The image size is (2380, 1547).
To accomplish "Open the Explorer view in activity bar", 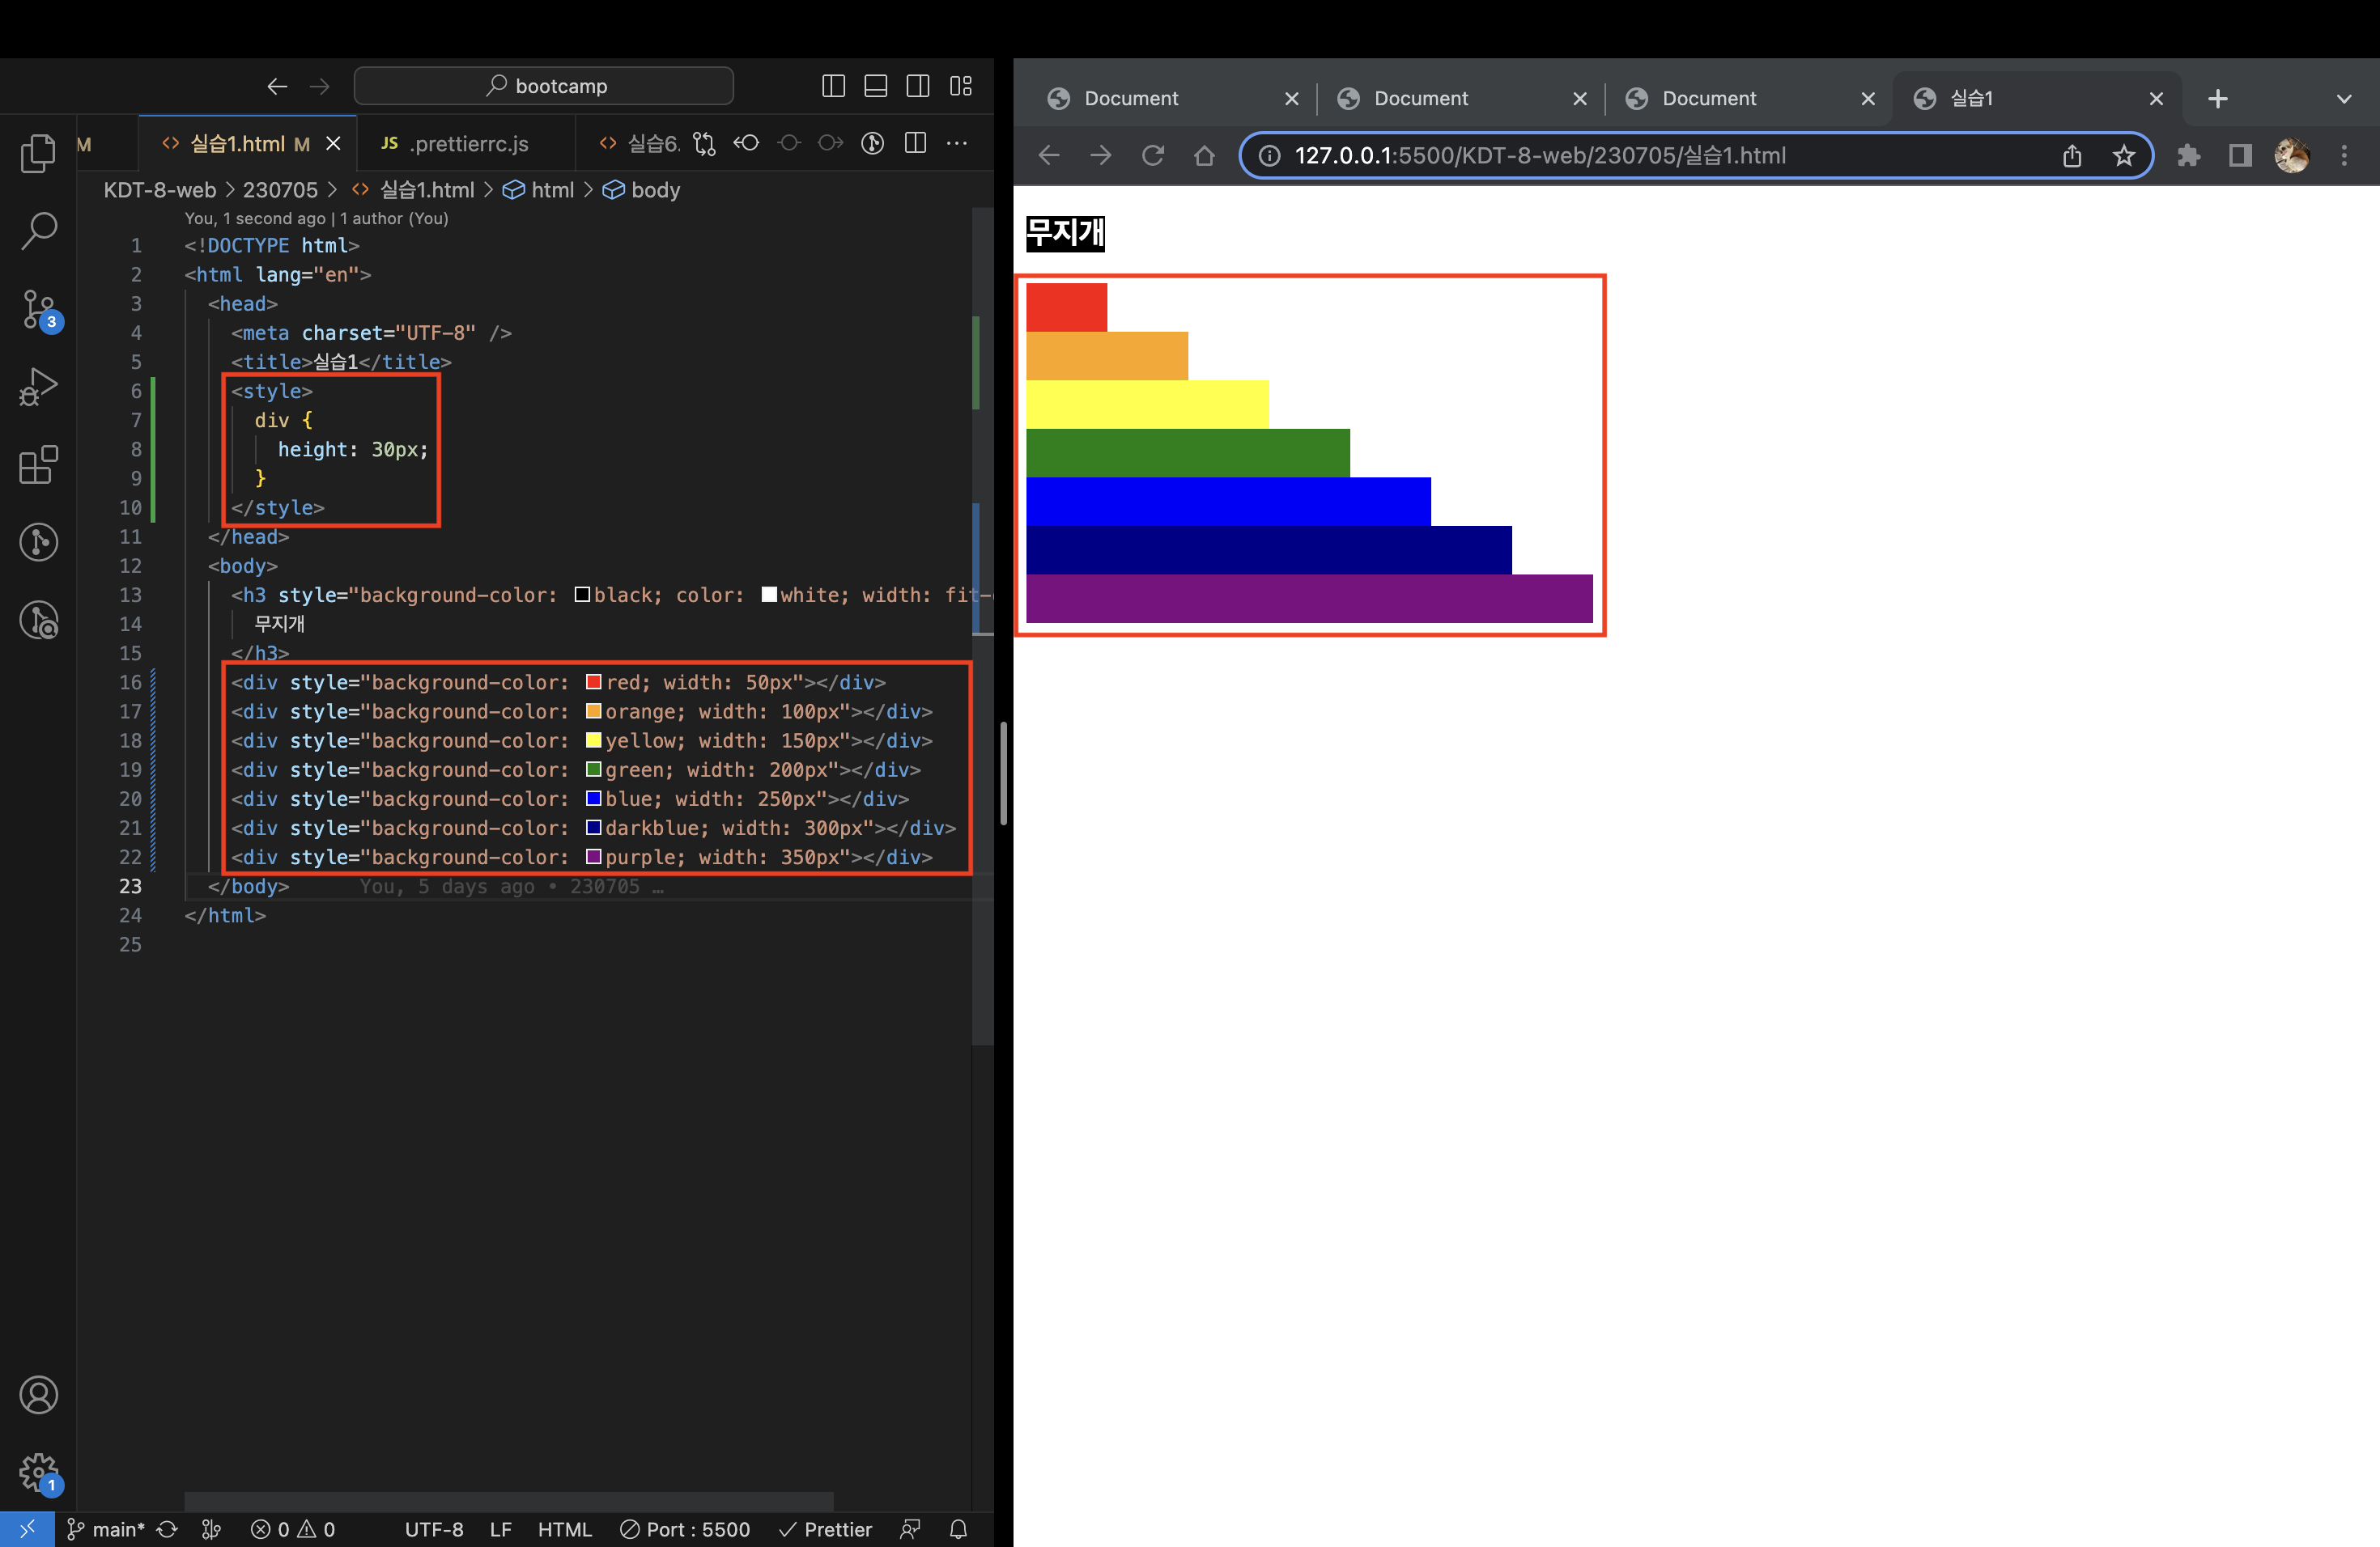I will [38, 153].
